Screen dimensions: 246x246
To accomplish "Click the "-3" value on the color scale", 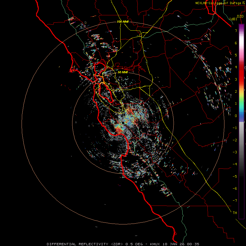I will (235, 152).
